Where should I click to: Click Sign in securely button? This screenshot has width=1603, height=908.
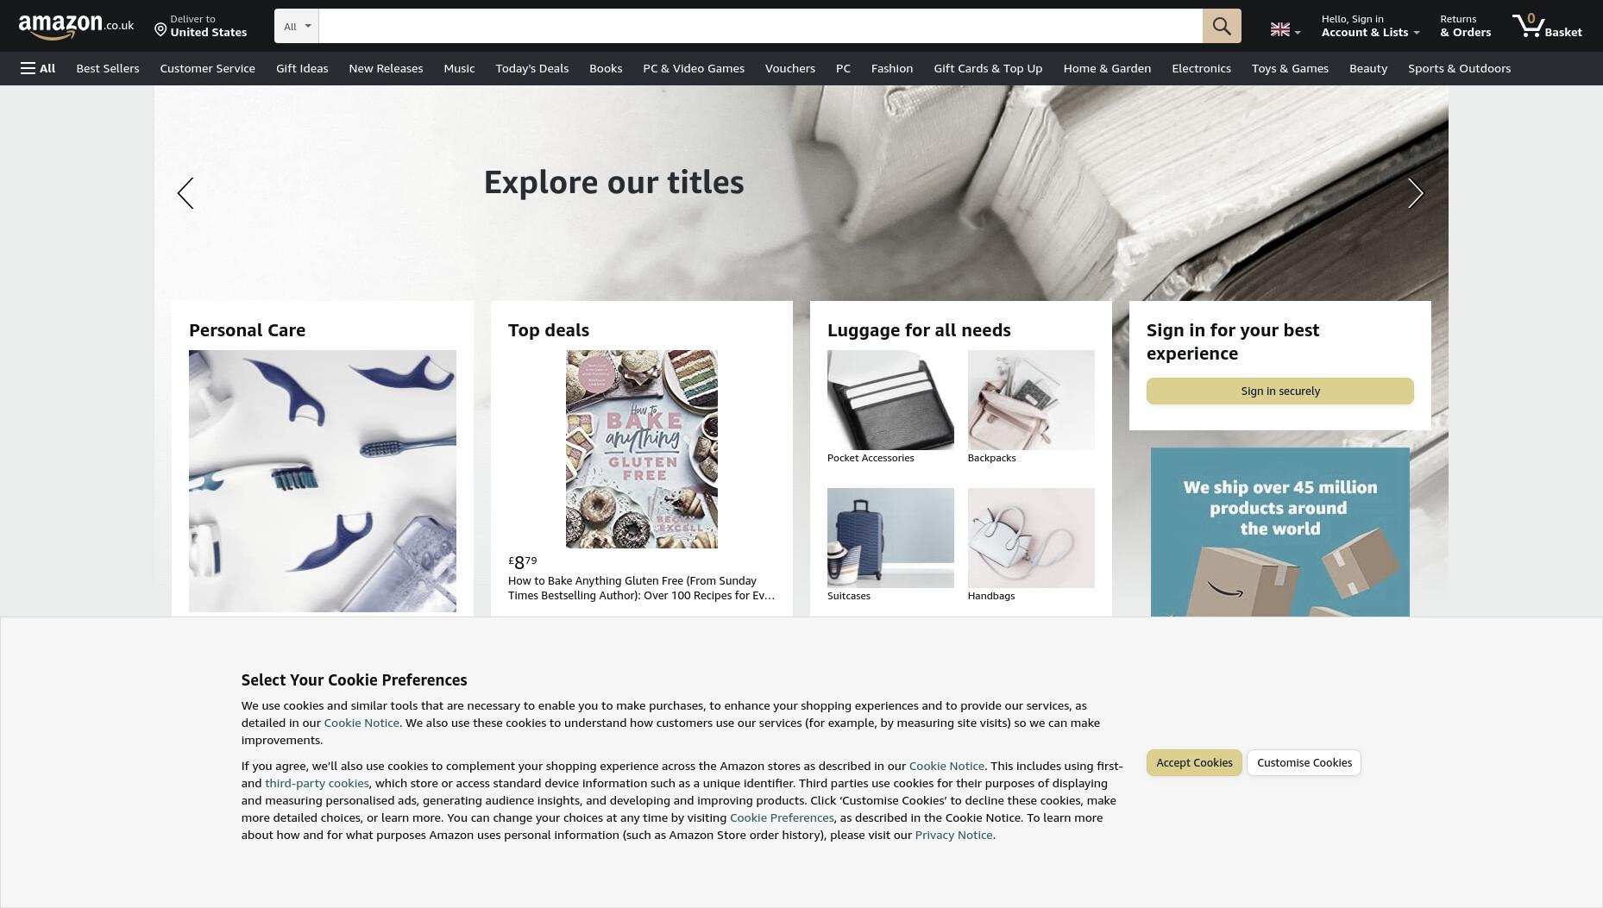pos(1280,391)
